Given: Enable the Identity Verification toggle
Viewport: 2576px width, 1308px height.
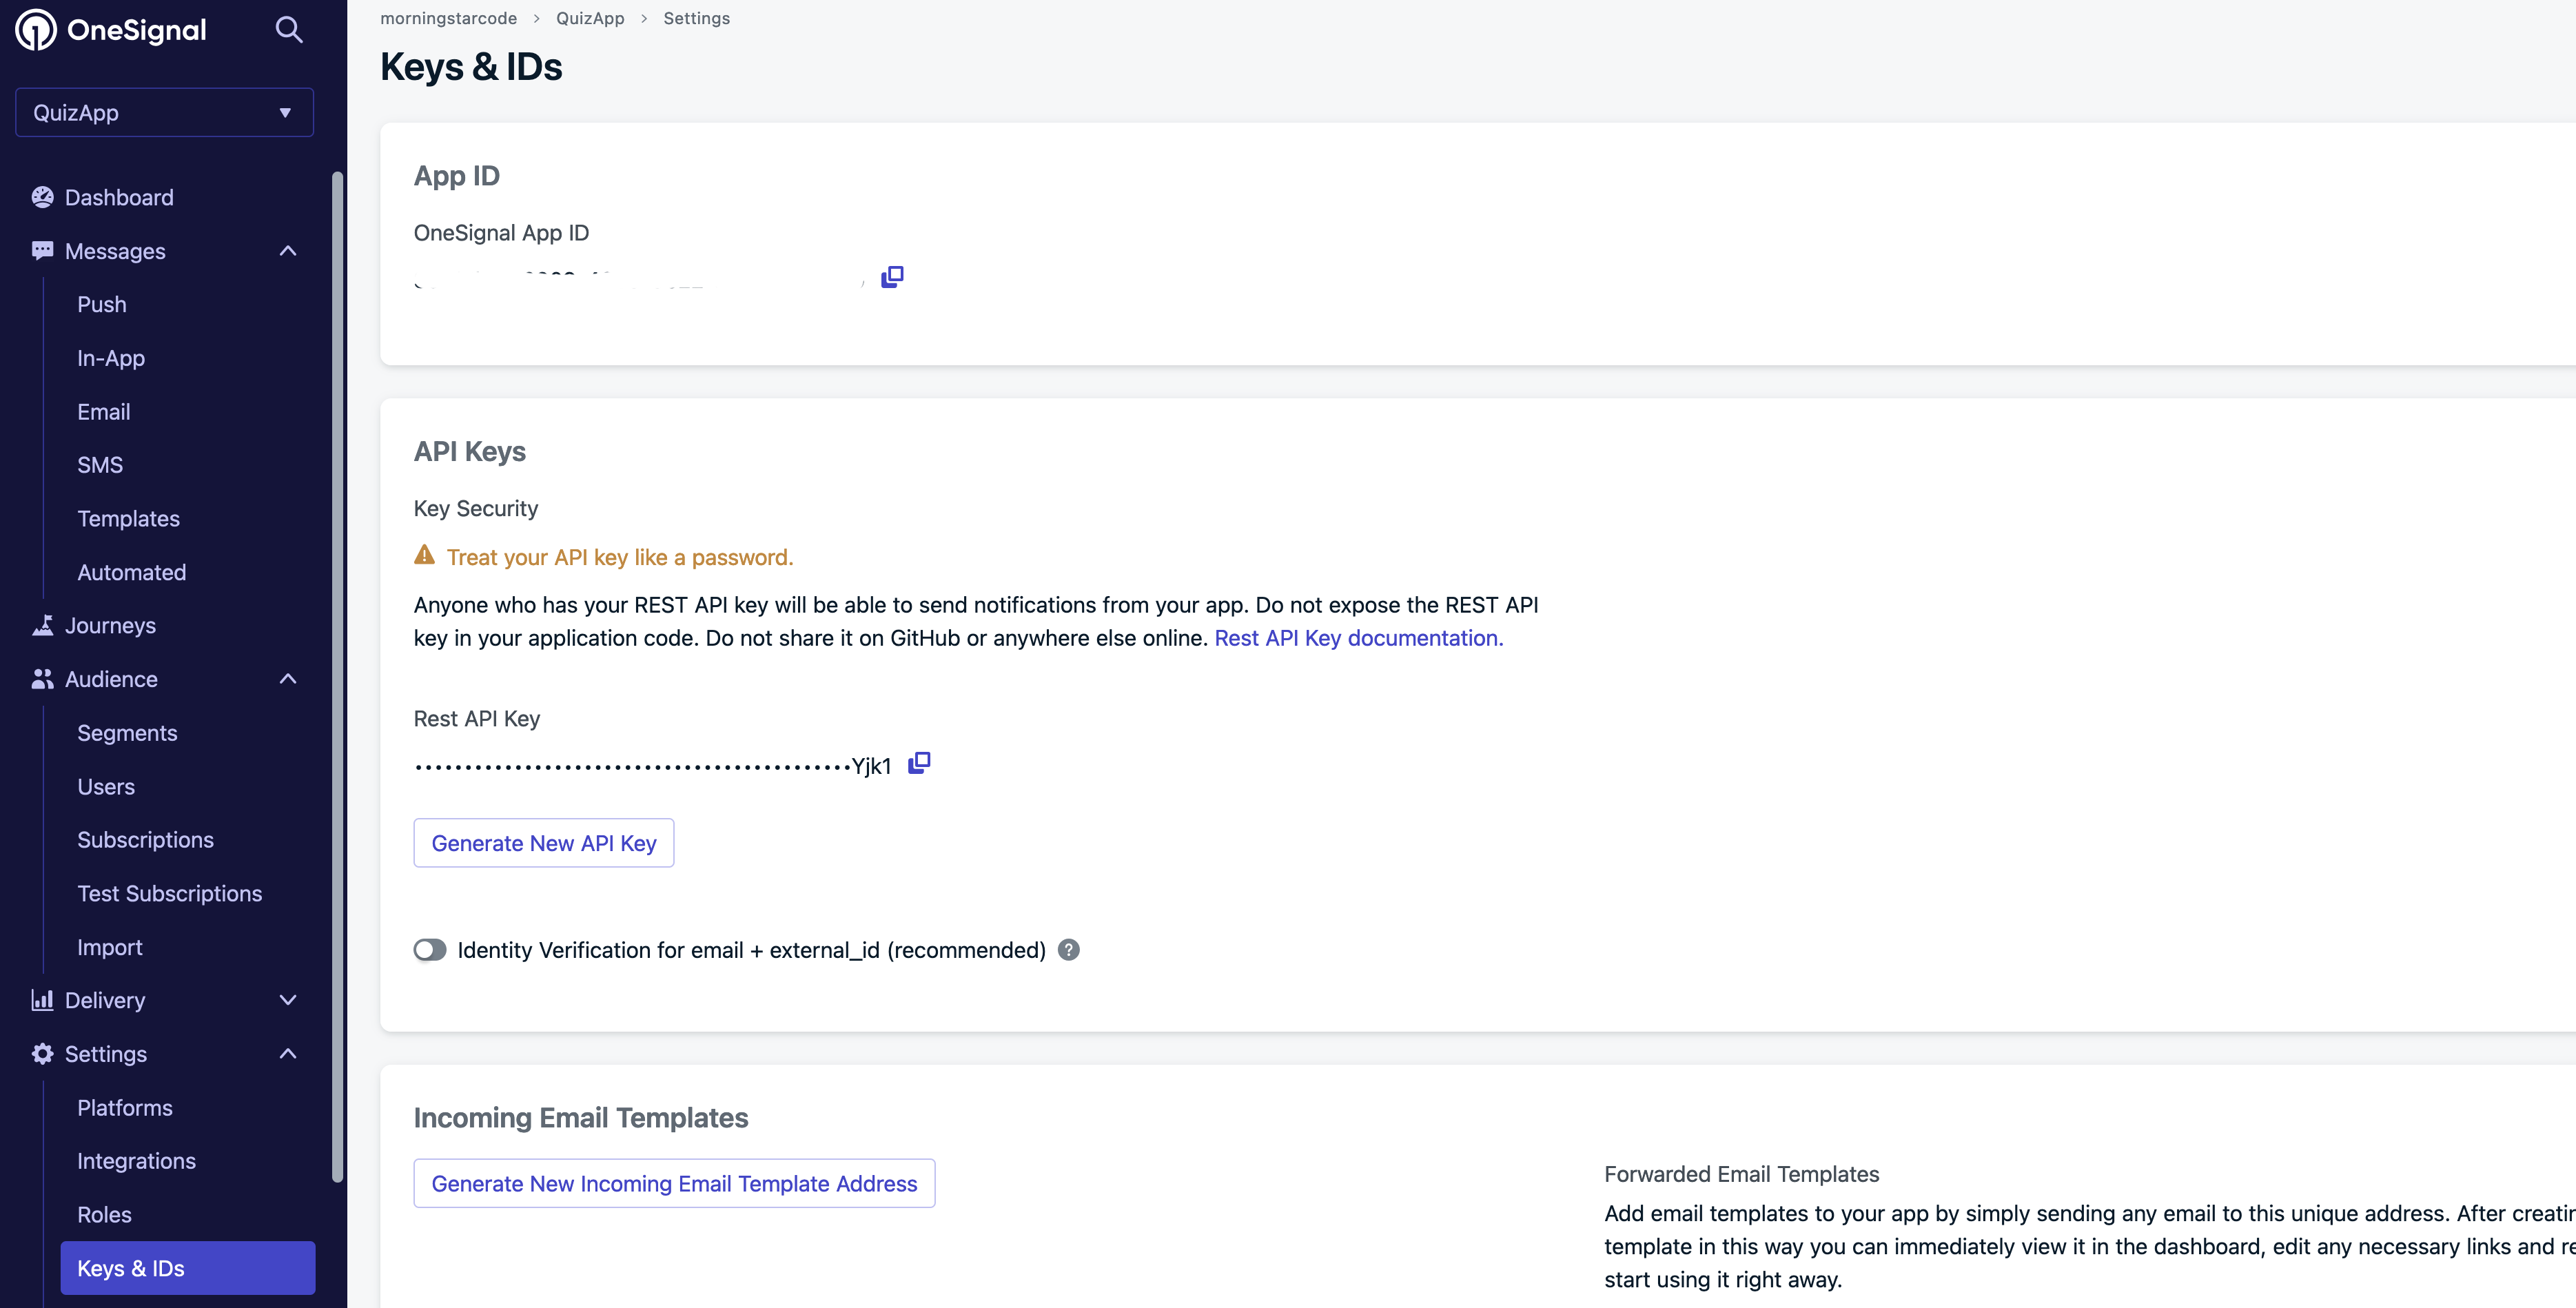Looking at the screenshot, I should pos(430,950).
